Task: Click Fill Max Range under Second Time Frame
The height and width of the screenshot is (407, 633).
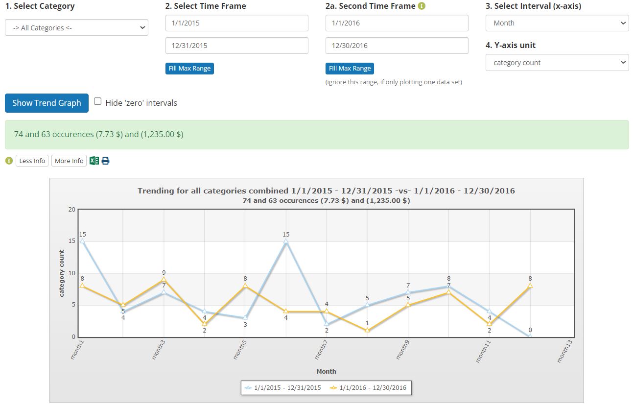Action: [x=350, y=68]
